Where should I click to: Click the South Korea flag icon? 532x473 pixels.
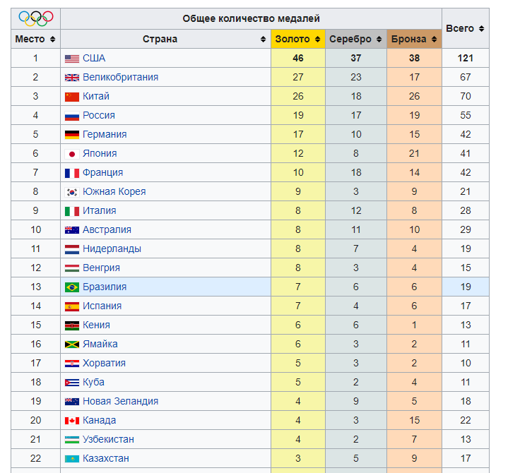(x=71, y=192)
